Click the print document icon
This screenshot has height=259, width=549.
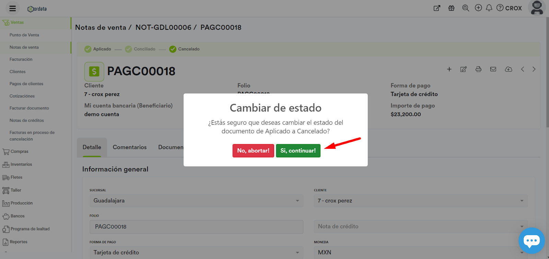[478, 69]
